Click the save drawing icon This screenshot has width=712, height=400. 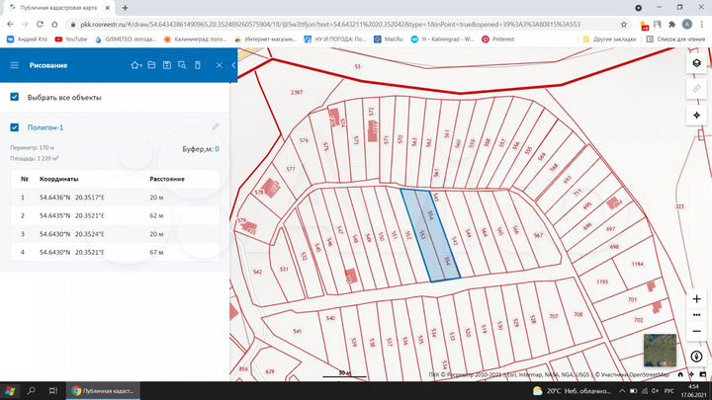point(167,65)
